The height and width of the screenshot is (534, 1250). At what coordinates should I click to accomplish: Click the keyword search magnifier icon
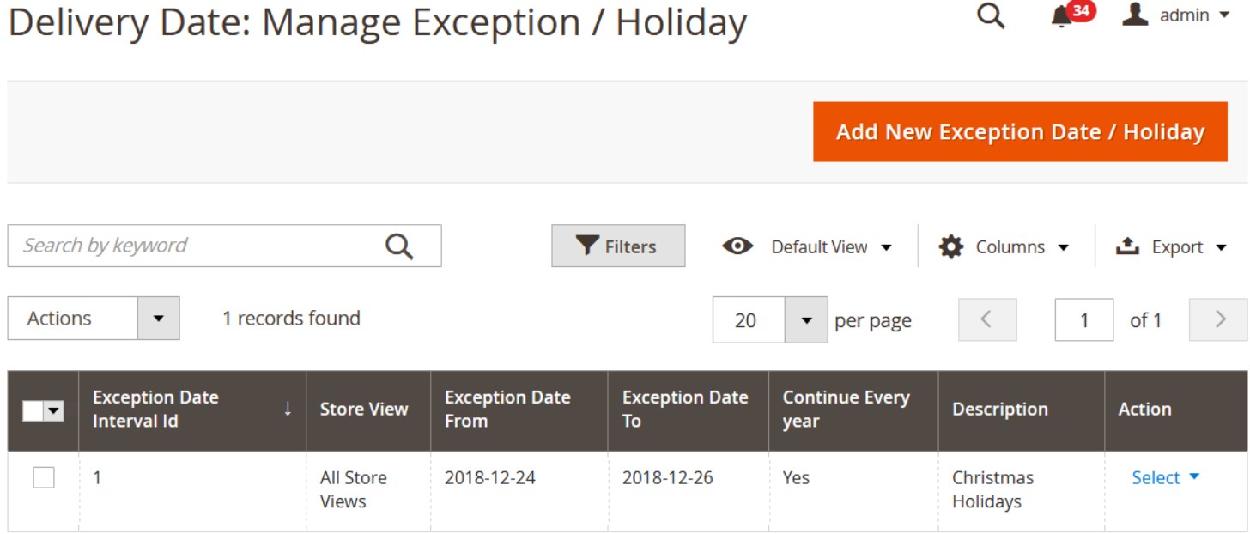pyautogui.click(x=399, y=246)
